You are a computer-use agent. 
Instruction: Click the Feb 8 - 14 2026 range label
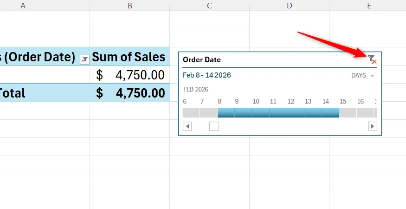(x=206, y=75)
